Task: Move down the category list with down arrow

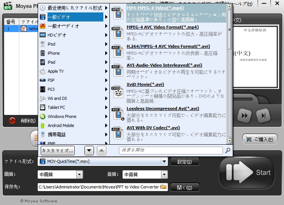Action: (89, 150)
